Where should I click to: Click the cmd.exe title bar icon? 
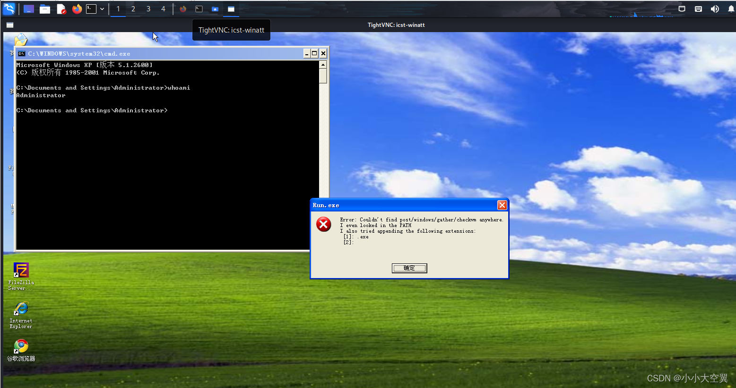(21, 53)
